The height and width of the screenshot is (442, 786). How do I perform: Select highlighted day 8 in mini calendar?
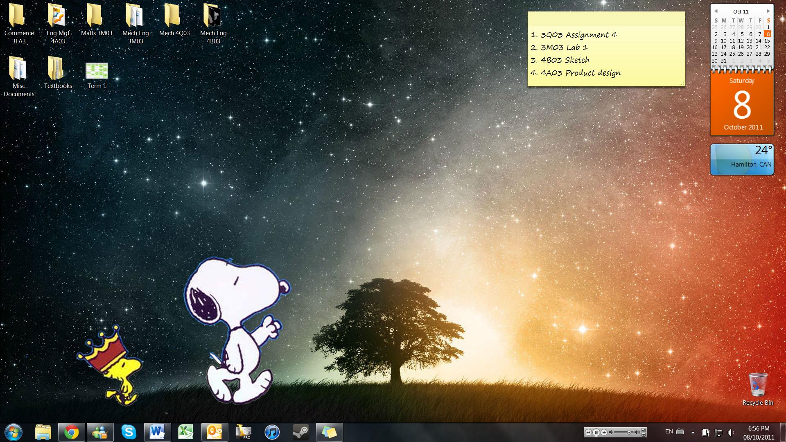[x=768, y=34]
